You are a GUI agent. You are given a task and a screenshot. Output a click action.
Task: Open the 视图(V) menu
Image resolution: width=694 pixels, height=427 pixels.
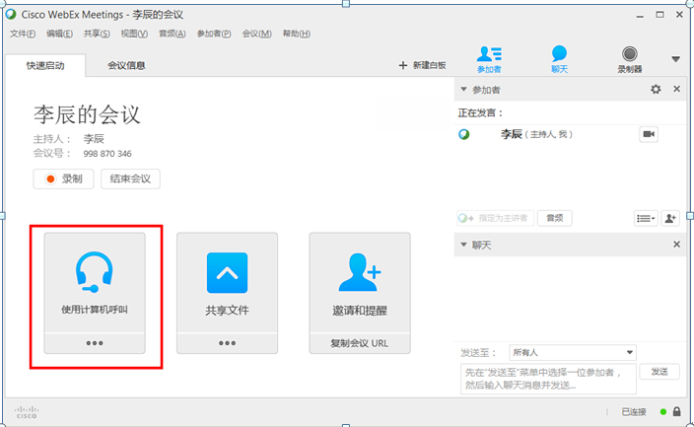coord(134,34)
